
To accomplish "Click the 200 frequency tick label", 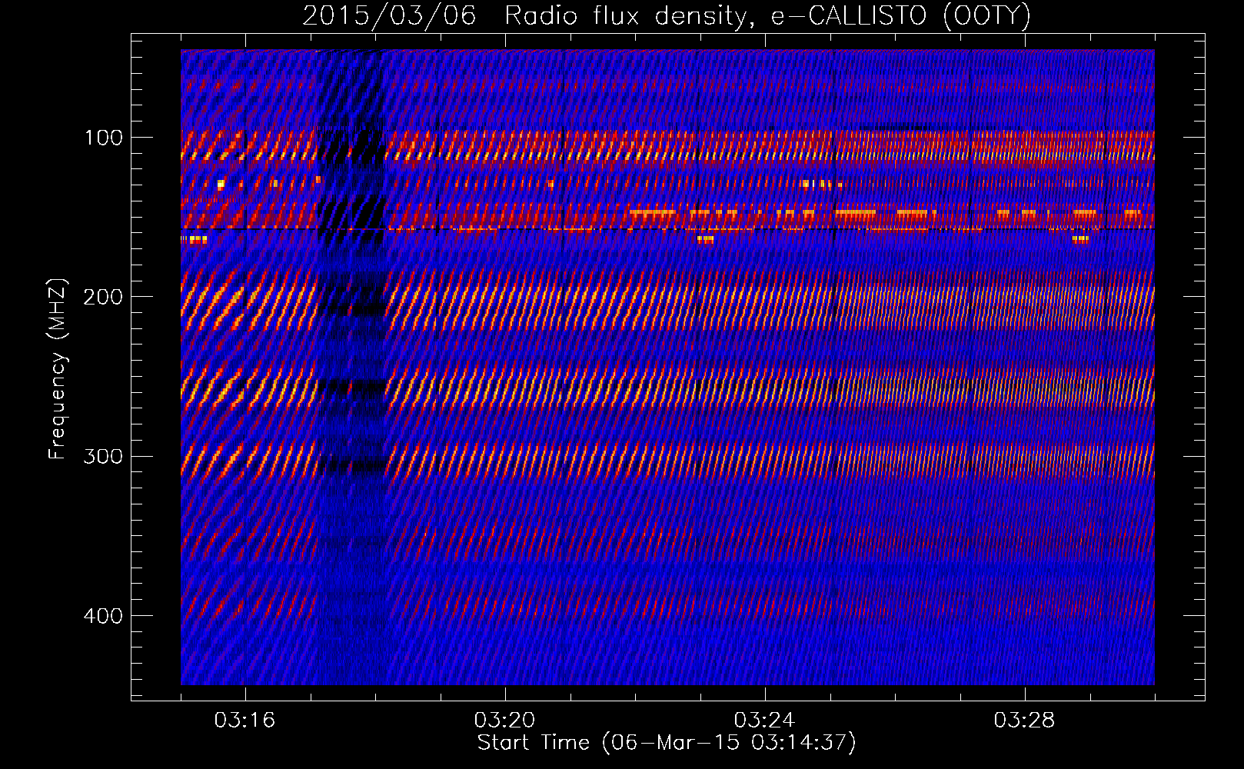I will tap(104, 297).
